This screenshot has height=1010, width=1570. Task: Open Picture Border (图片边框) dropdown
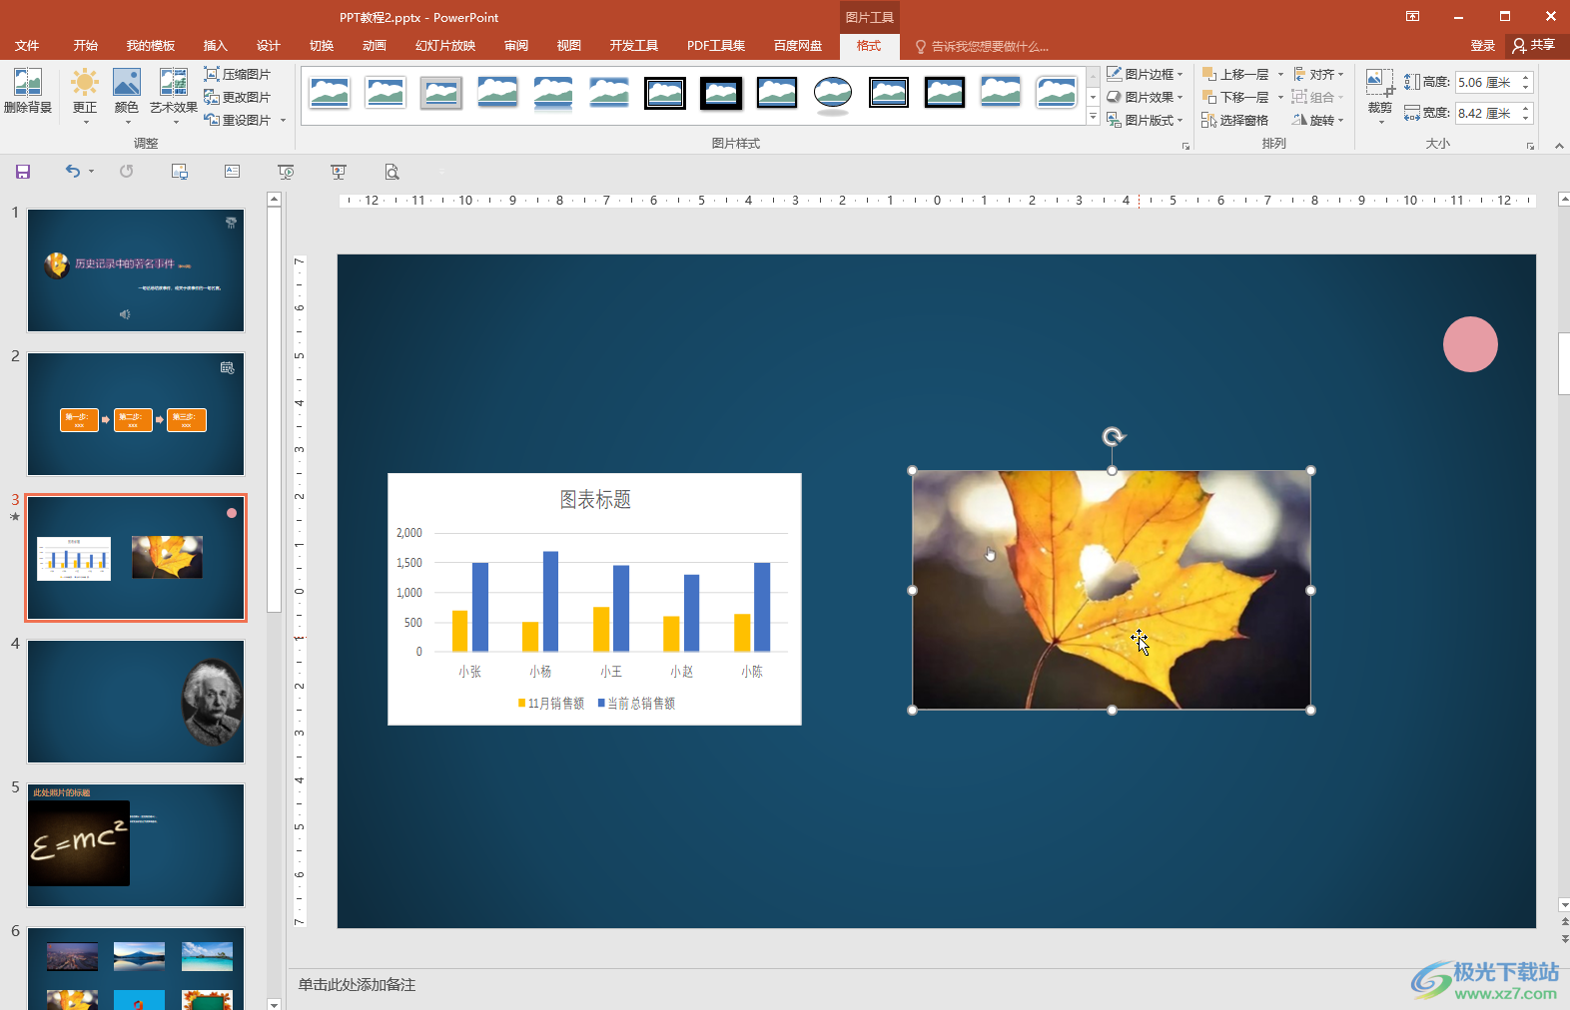point(1145,74)
